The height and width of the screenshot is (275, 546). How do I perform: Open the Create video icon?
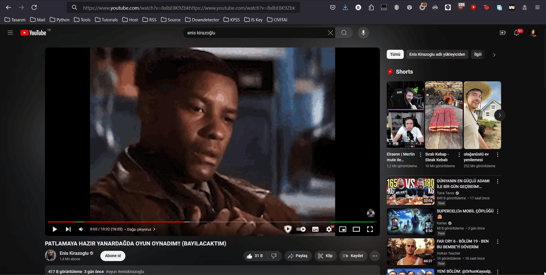pyautogui.click(x=503, y=33)
